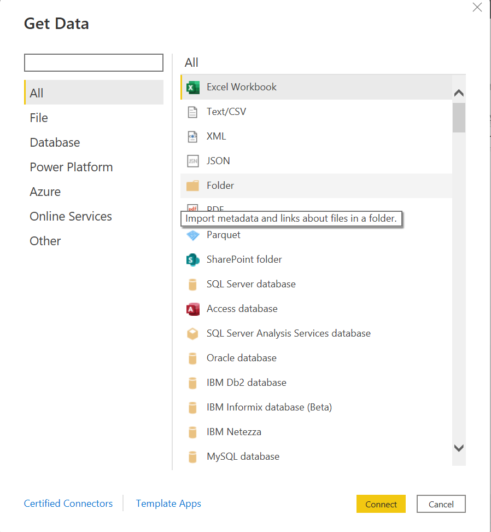
Task: Select the IBM Db2 database connector
Action: [246, 383]
